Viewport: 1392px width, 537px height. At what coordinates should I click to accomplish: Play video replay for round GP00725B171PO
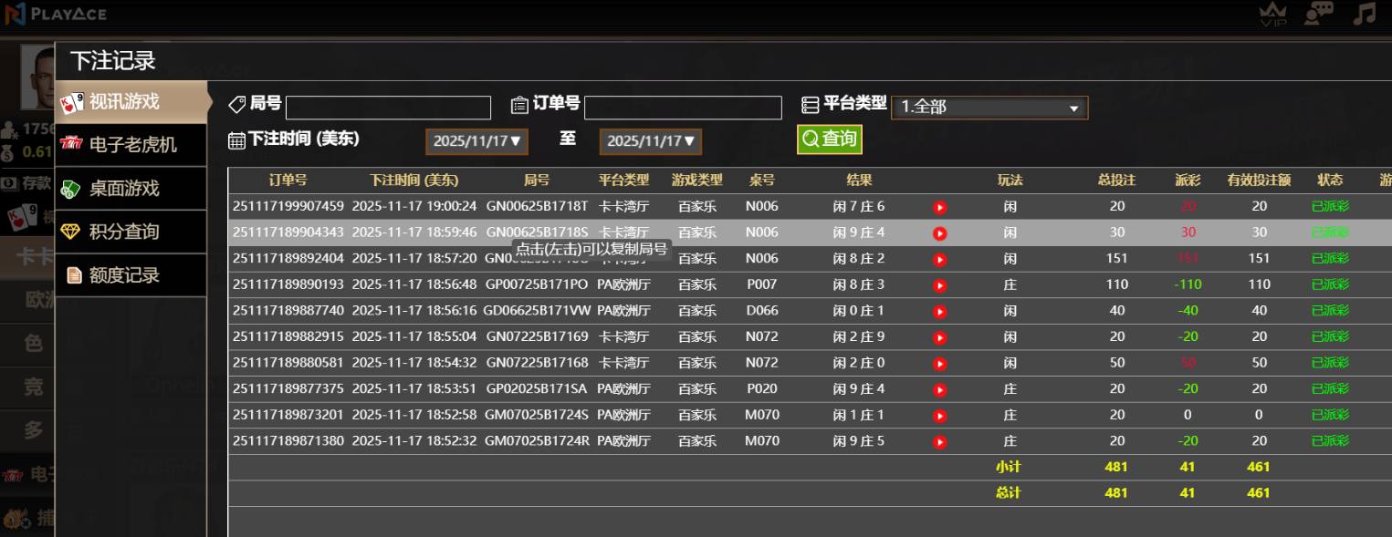click(939, 285)
